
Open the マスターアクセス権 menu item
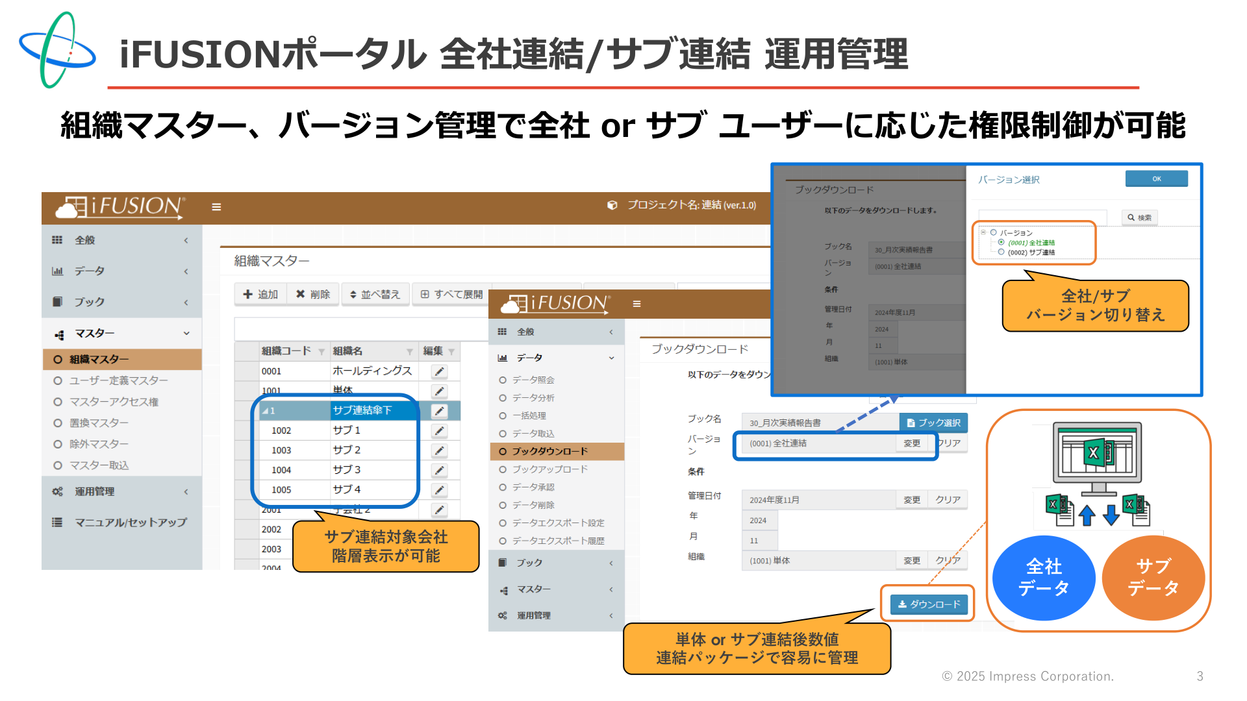coord(114,402)
